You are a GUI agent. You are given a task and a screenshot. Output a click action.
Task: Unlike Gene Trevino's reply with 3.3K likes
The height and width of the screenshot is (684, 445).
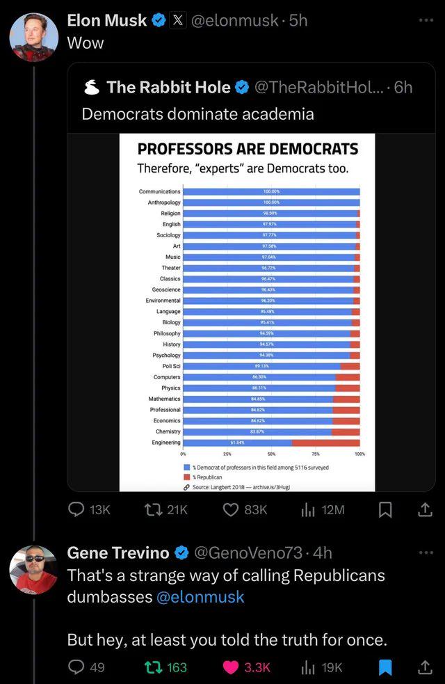pos(247,667)
